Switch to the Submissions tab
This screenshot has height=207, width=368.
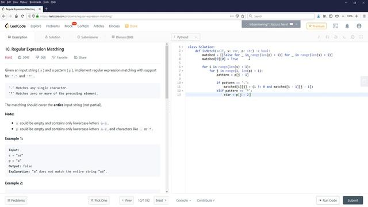point(87,37)
